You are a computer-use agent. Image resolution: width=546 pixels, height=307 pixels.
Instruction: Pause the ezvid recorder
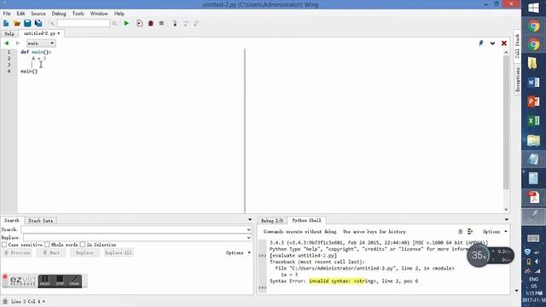(x=44, y=281)
